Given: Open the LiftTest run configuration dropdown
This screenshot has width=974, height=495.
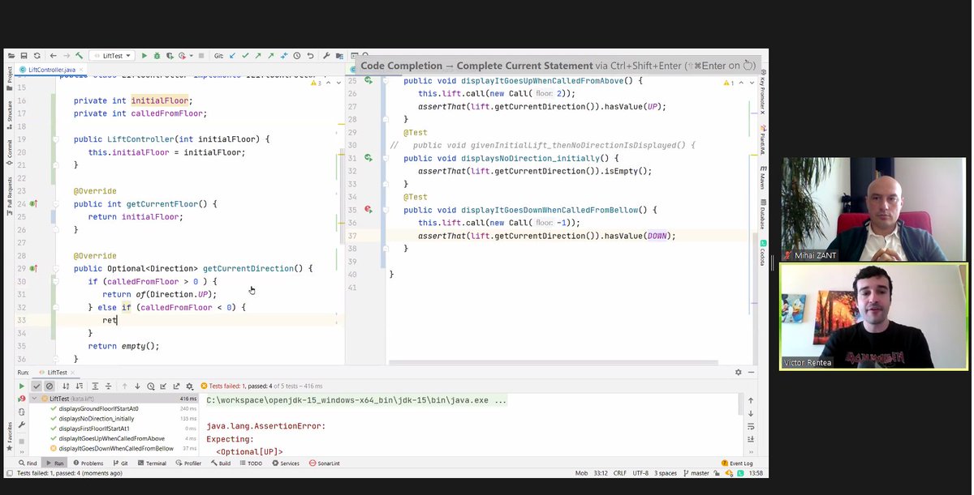Looking at the screenshot, I should (113, 55).
